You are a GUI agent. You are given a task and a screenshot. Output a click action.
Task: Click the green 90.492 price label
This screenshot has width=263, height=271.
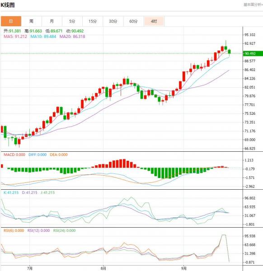253,54
